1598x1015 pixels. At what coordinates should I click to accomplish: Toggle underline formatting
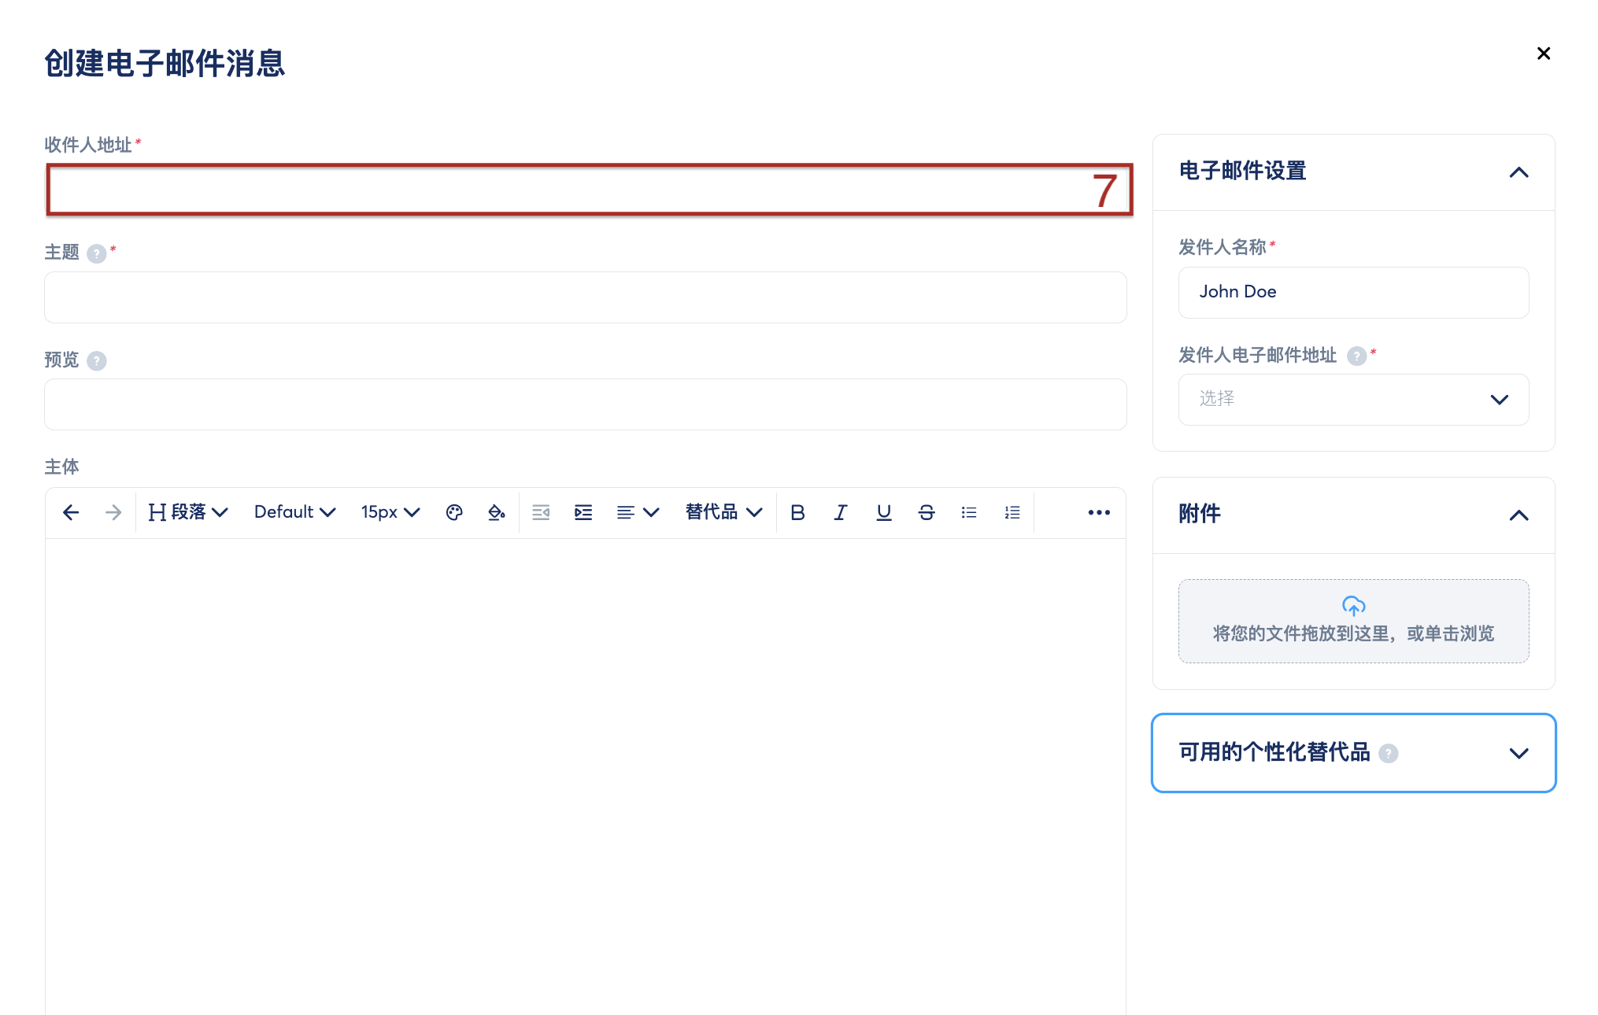click(x=884, y=512)
